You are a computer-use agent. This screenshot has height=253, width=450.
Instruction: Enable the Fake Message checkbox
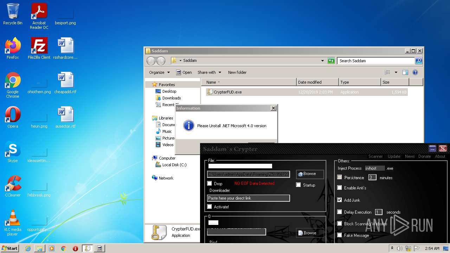click(339, 235)
